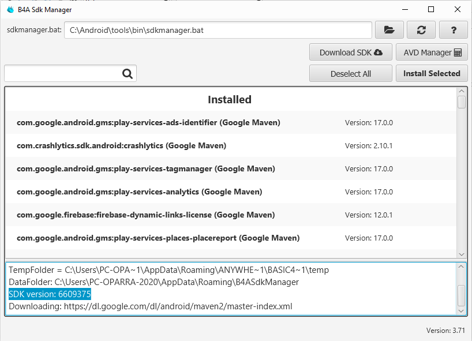Open help with question mark button

coord(454,30)
